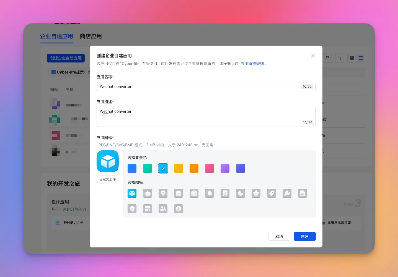Open the filter icon in background toolbar
This screenshot has width=398, height=277.
pos(327,58)
